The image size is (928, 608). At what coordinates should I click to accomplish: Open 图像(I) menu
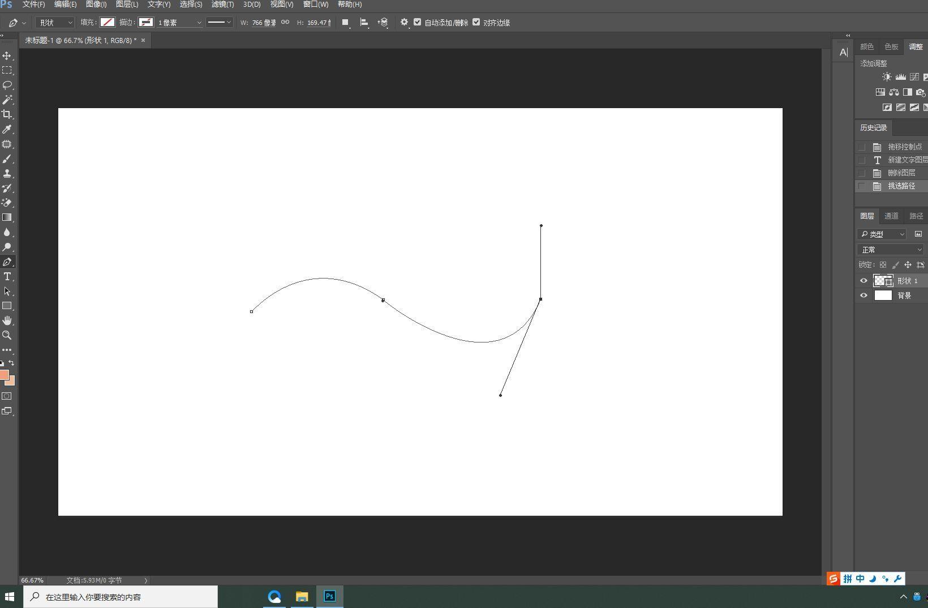(x=96, y=5)
